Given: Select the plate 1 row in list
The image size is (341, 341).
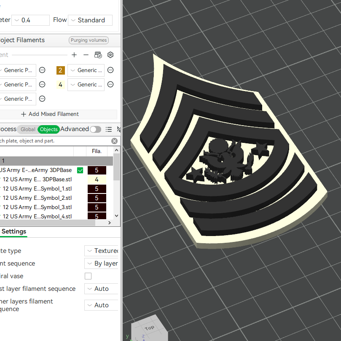Looking at the screenshot, I should (x=56, y=161).
